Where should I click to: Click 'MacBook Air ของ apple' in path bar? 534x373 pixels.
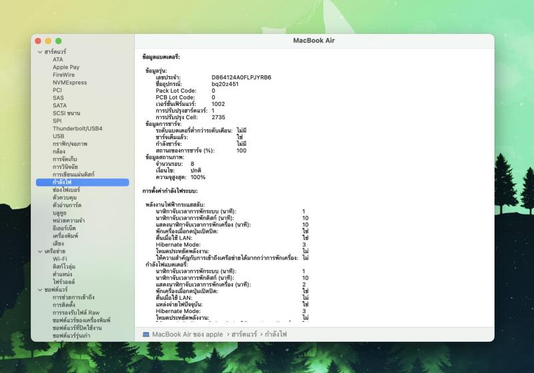pyautogui.click(x=188, y=334)
